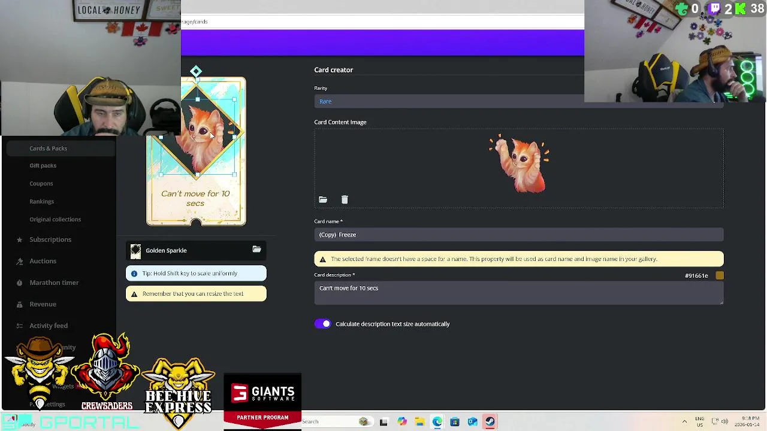Show hidden system tray icons
Image resolution: width=767 pixels, height=431 pixels.
(684, 421)
